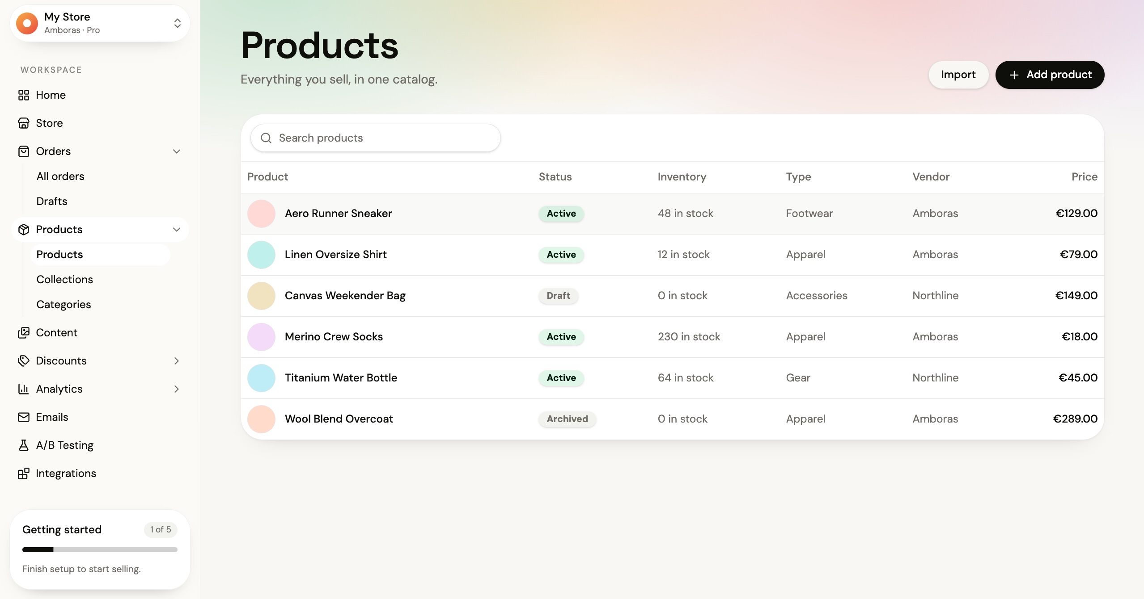
Task: Open the Integrations menu item
Action: (x=100, y=473)
